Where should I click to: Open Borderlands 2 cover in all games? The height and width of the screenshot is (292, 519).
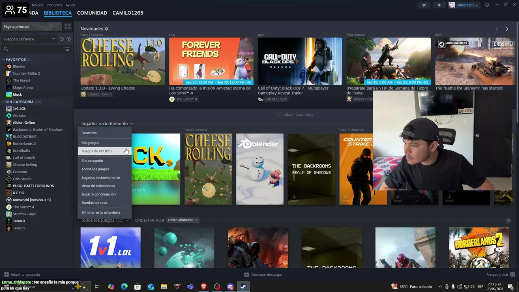tap(479, 247)
